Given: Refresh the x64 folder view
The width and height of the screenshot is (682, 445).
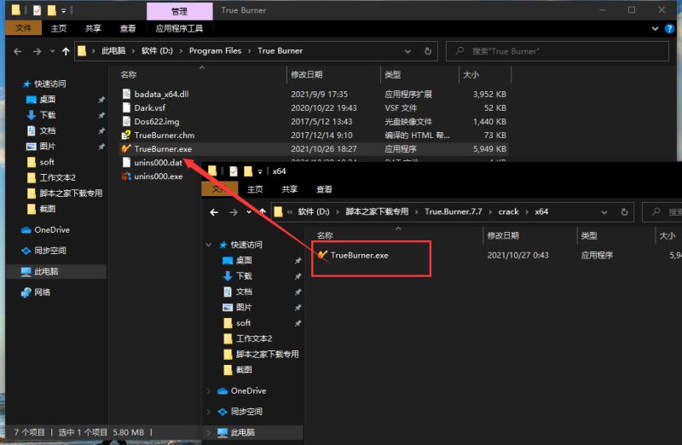Looking at the screenshot, I should 624,212.
